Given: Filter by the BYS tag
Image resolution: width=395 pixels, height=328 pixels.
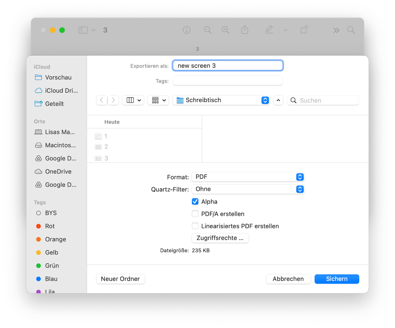Looking at the screenshot, I should [46, 213].
